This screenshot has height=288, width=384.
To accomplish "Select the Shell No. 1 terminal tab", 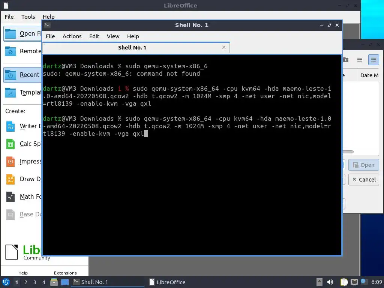I will tap(136, 48).
